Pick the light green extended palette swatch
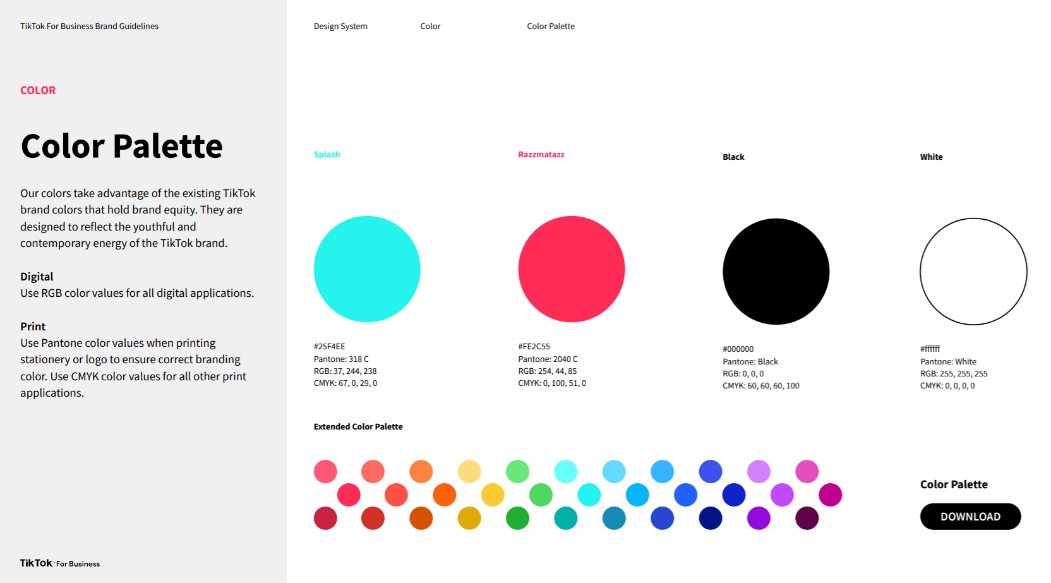Viewport: 1051px width, 583px height. coord(517,471)
